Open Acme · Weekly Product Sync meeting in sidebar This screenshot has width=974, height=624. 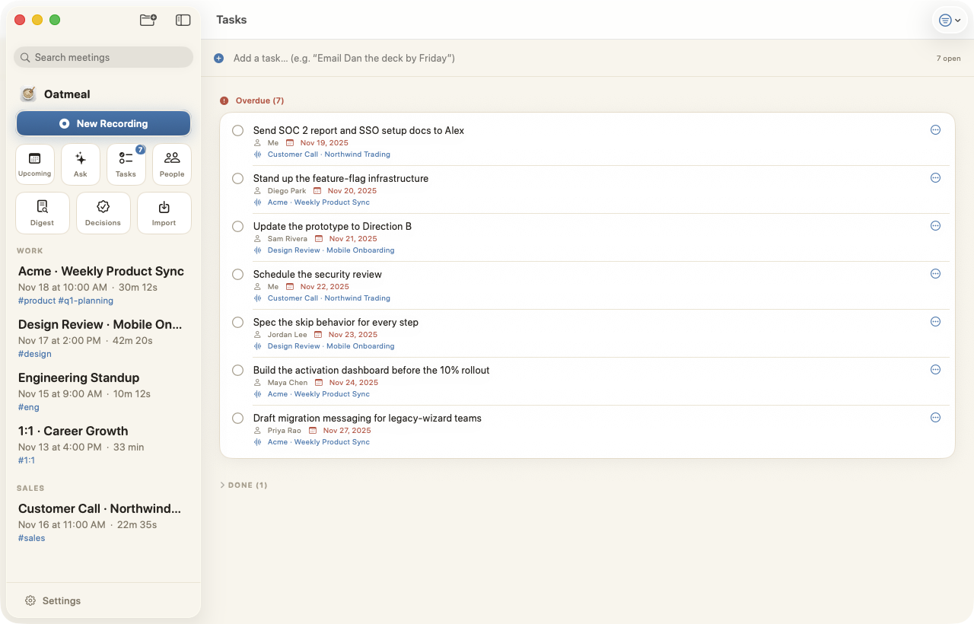coord(103,285)
